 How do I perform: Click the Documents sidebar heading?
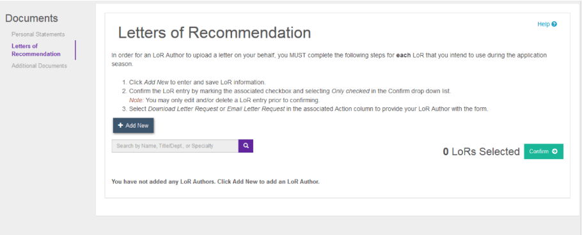click(31, 18)
